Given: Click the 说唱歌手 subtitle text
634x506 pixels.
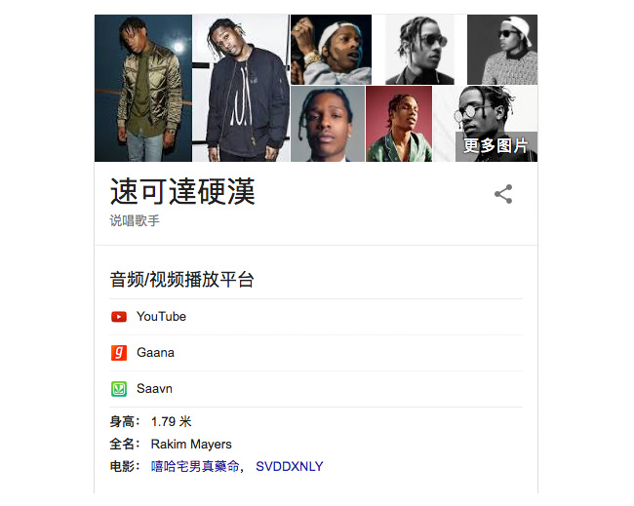Looking at the screenshot, I should pos(135,220).
